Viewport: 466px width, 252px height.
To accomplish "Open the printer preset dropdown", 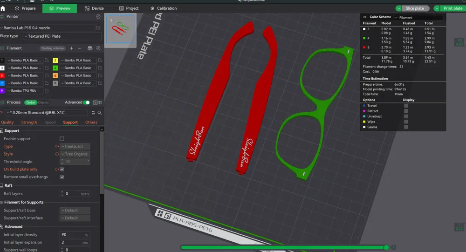I will tap(48, 27).
